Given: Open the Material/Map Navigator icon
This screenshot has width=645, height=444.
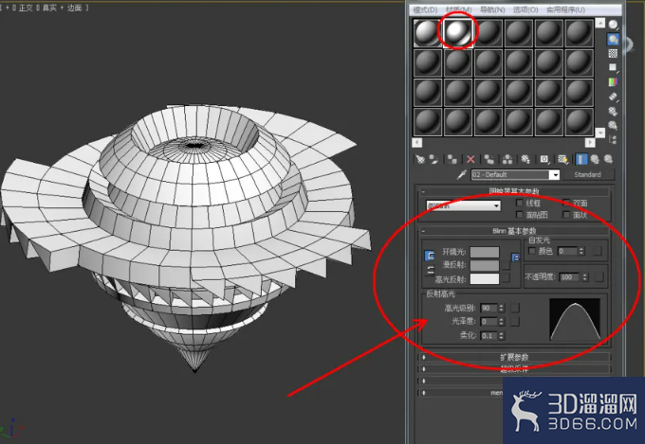Looking at the screenshot, I should point(613,140).
